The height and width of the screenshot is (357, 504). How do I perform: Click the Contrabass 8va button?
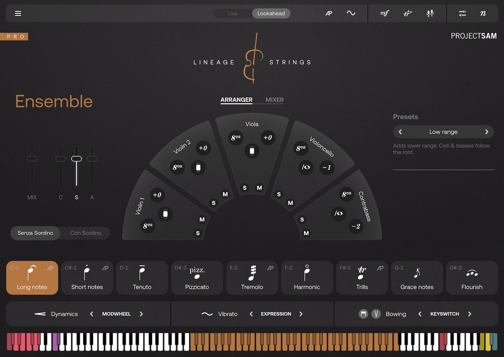(x=347, y=194)
